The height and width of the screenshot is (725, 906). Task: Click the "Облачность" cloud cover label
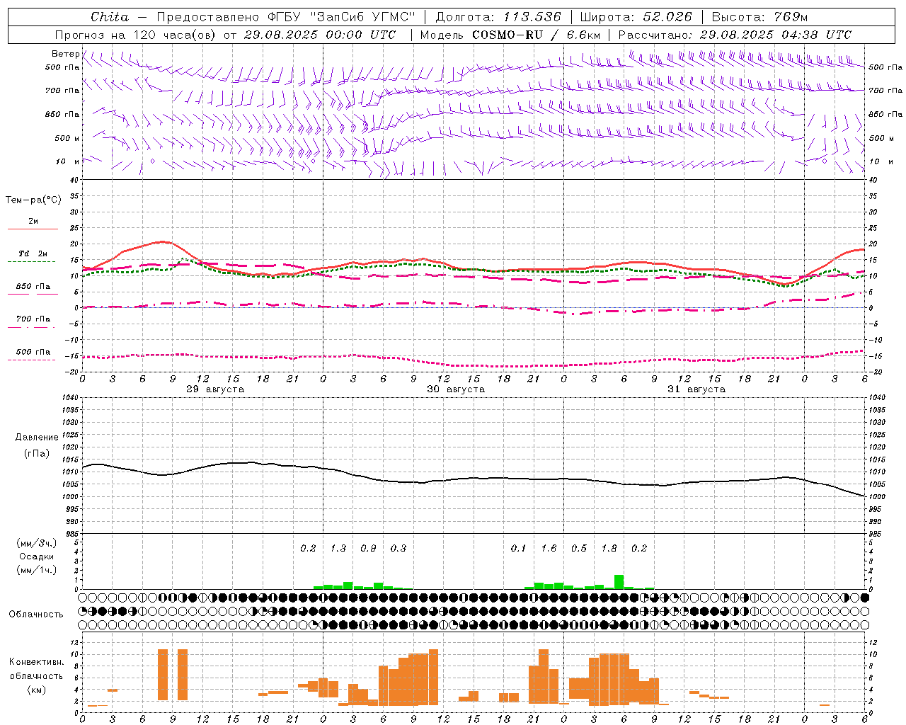click(36, 615)
